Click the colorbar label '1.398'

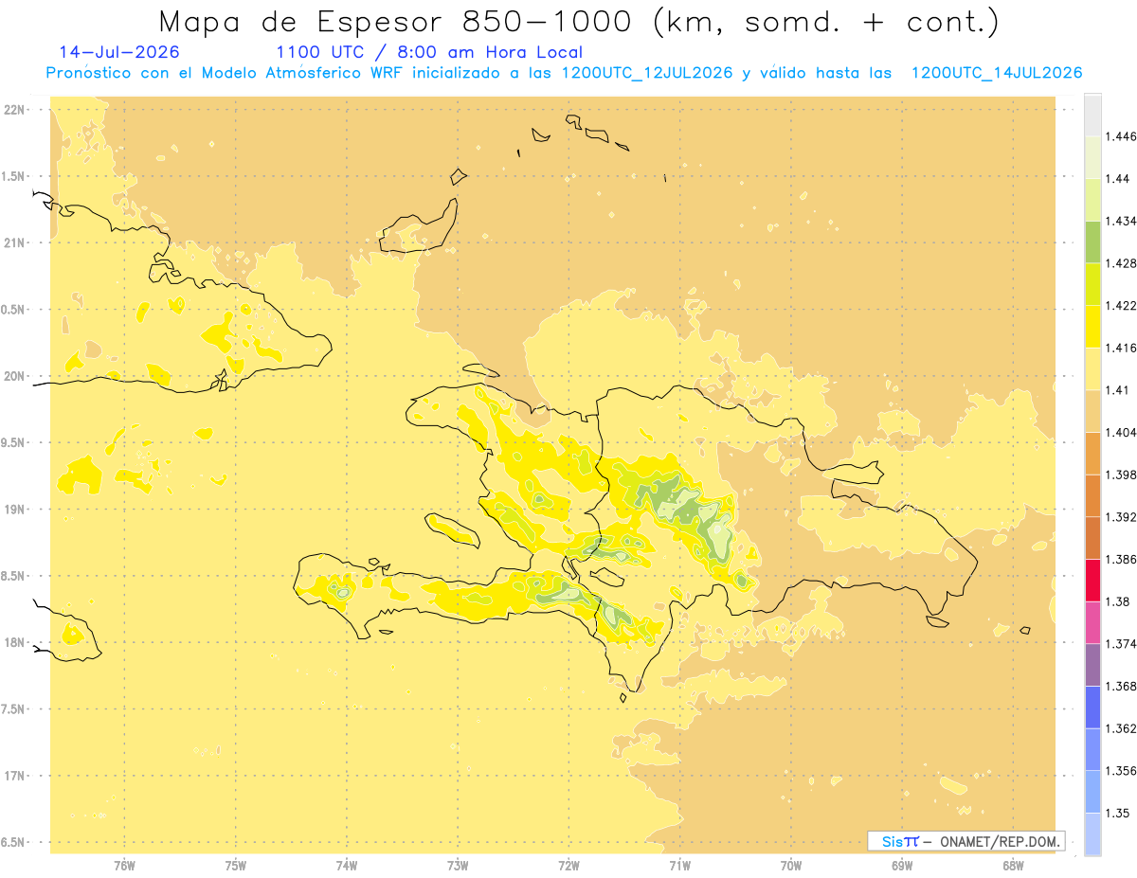[1121, 475]
